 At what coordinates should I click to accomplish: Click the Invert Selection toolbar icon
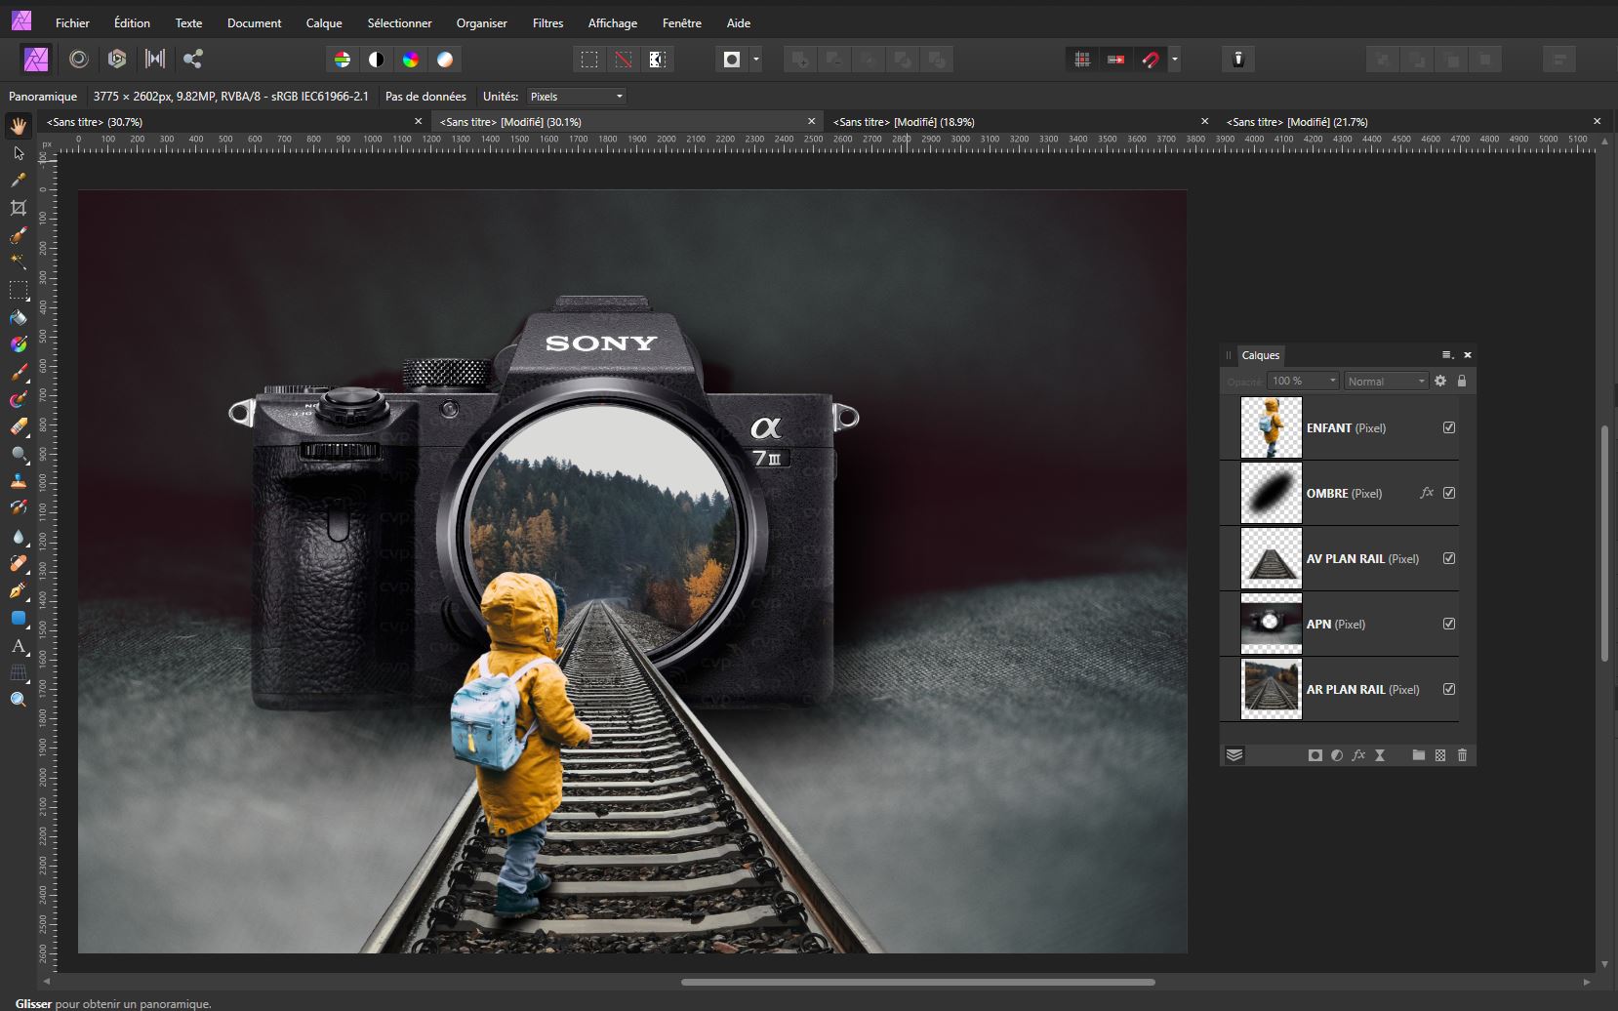[x=658, y=60]
